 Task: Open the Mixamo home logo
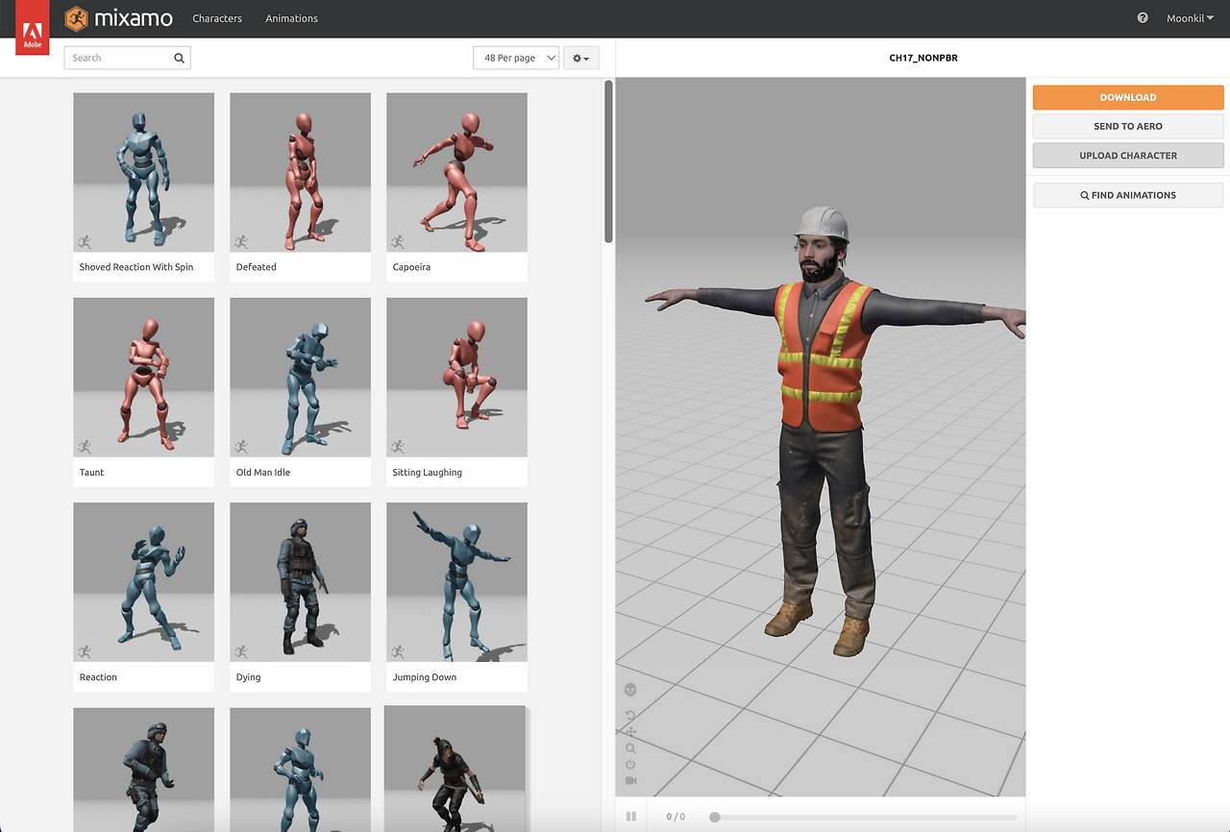(x=119, y=18)
